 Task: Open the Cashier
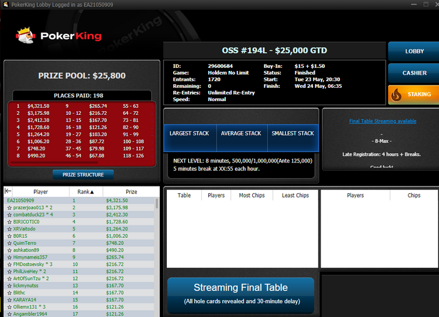(x=413, y=73)
